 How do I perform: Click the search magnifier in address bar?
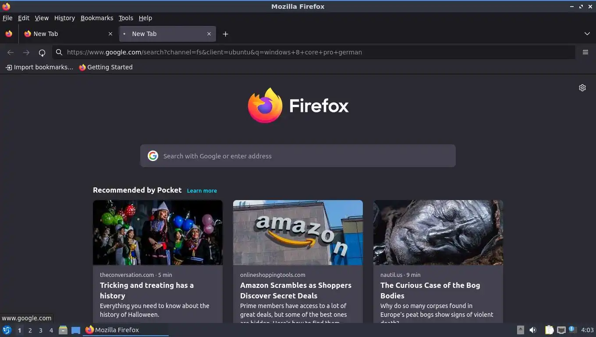pyautogui.click(x=59, y=52)
